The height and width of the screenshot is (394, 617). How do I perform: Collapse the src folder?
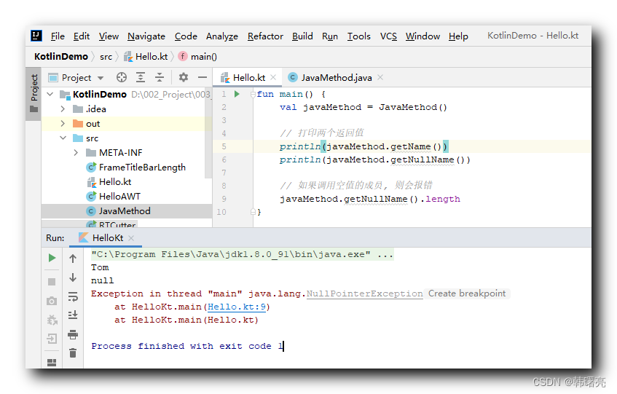click(63, 138)
